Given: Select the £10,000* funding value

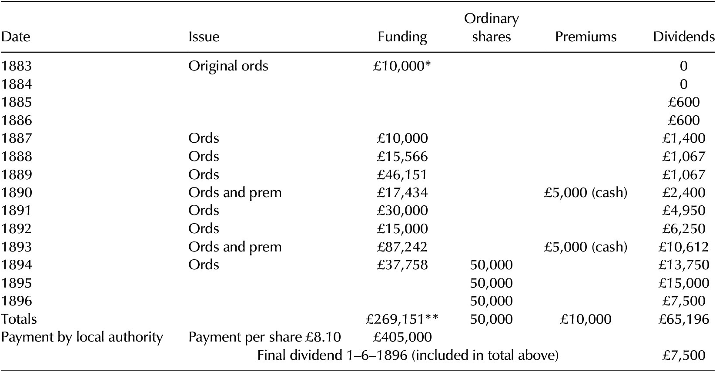Looking at the screenshot, I should [x=402, y=66].
